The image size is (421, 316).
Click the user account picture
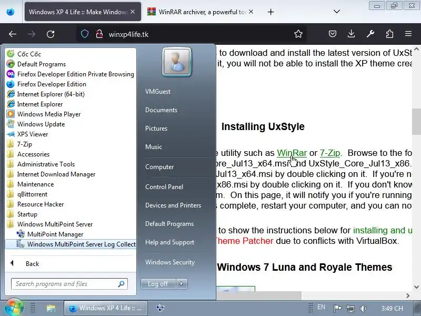click(177, 62)
